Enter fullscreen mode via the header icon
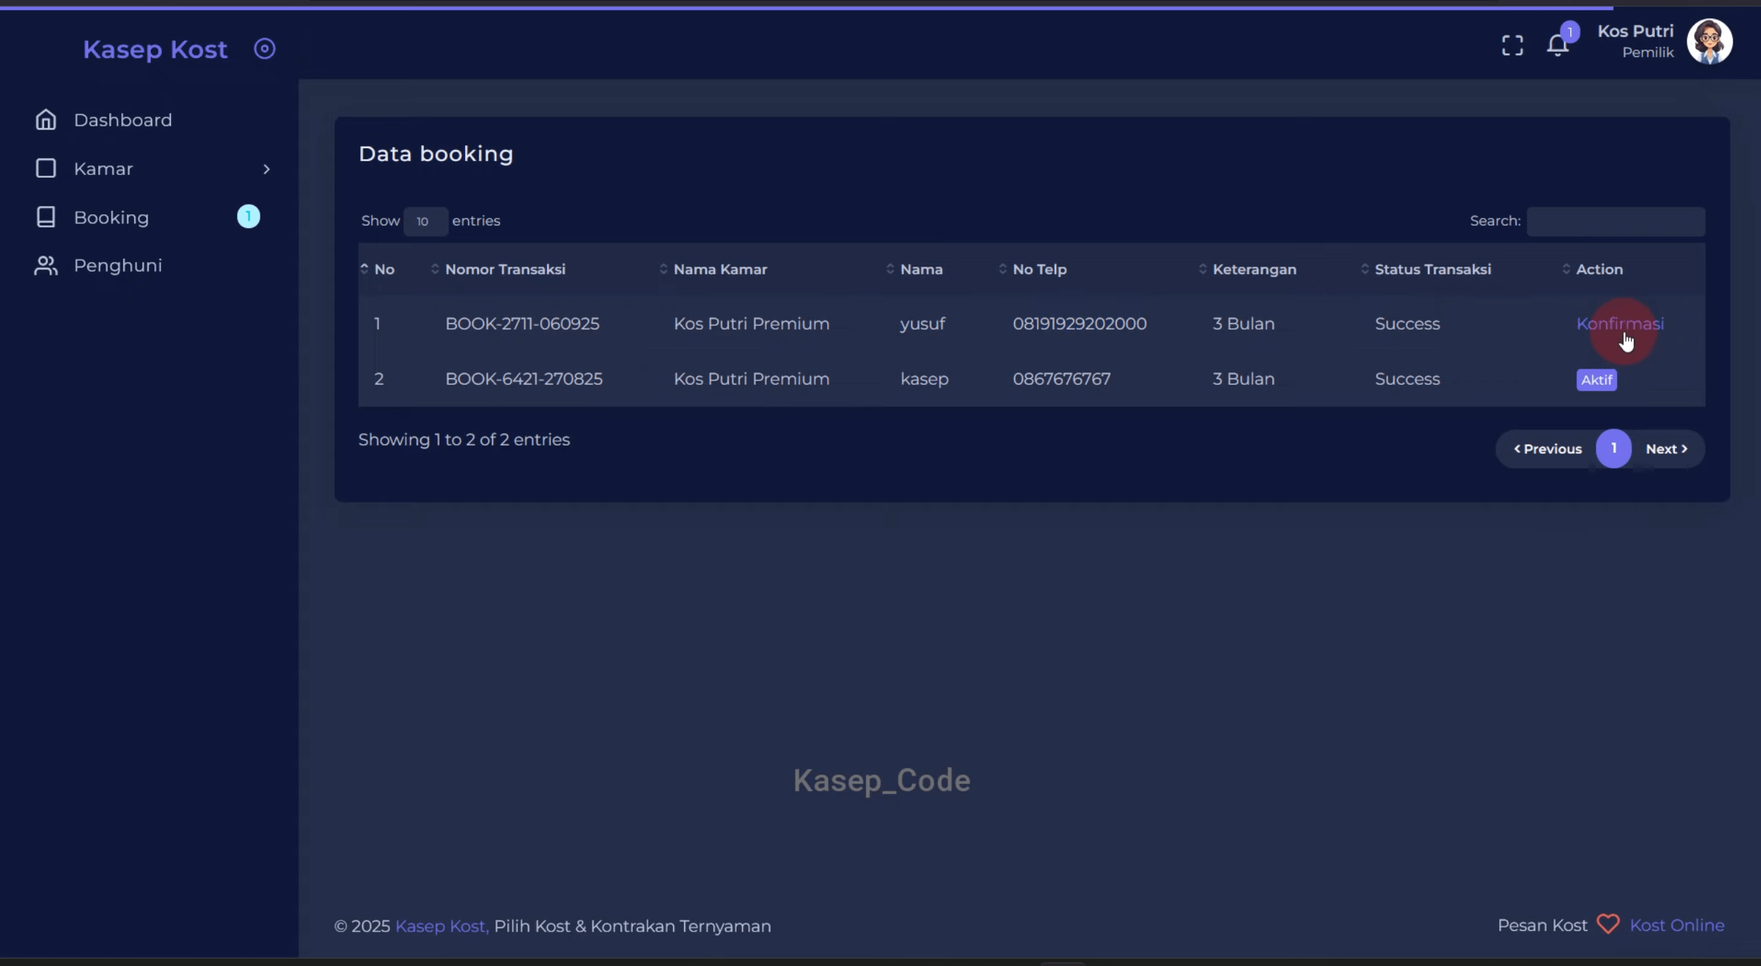 (x=1512, y=45)
